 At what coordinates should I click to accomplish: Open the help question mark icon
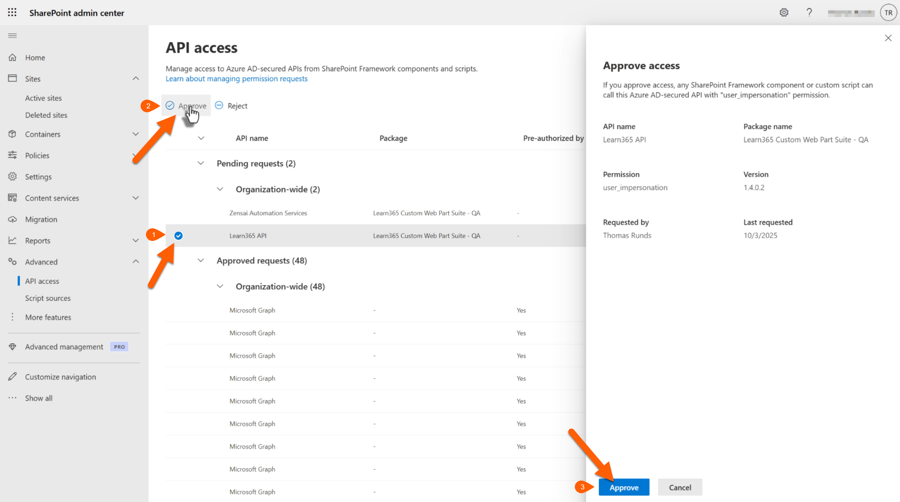tap(809, 13)
